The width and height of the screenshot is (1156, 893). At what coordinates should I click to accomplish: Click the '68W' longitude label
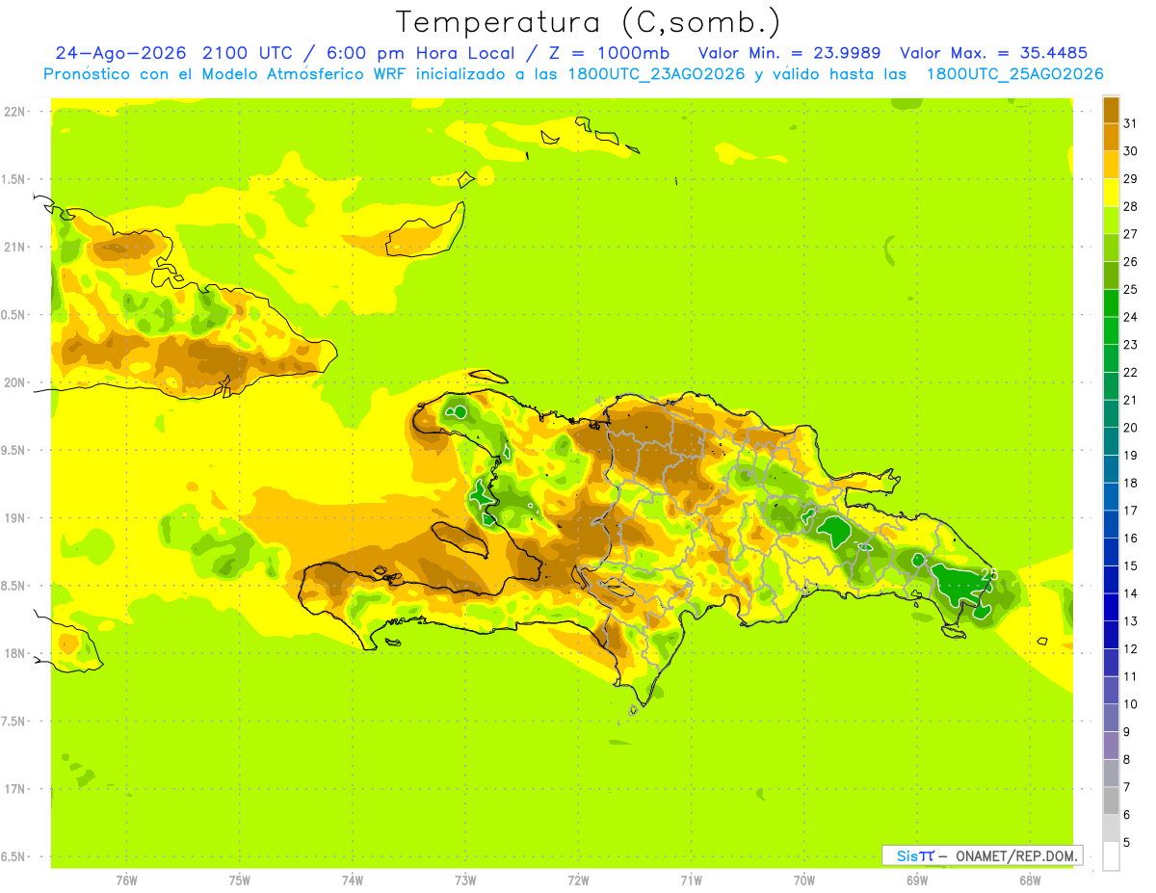click(1030, 880)
